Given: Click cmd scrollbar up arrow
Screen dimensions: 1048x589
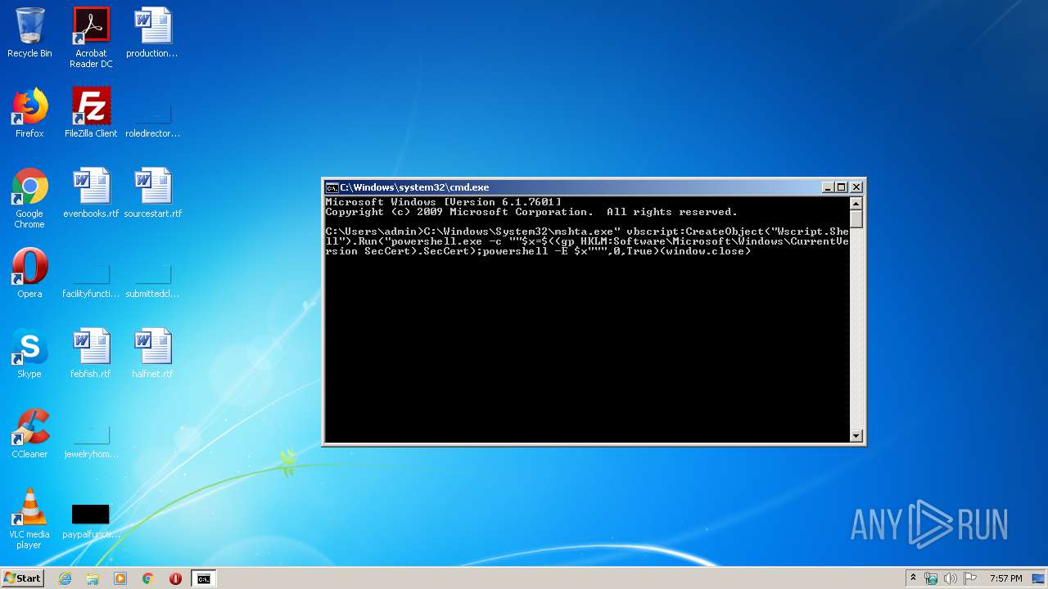Looking at the screenshot, I should pyautogui.click(x=856, y=204).
